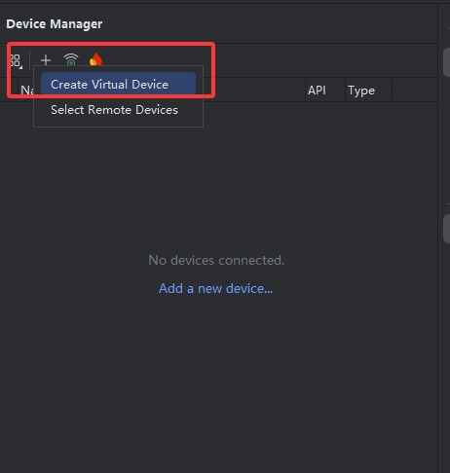Open the pair devices over Wi-Fi icon
This screenshot has height=473, width=450.
coord(71,59)
